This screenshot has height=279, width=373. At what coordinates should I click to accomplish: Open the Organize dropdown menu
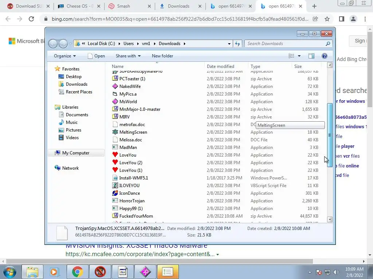coord(65,56)
